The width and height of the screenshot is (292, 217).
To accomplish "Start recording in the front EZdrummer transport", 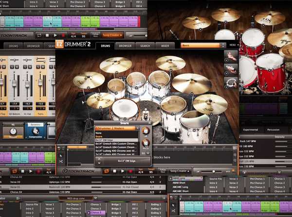I will click(130, 171).
